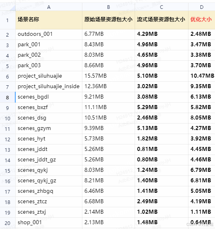Click the select-all corner triangle

pos(13,8)
